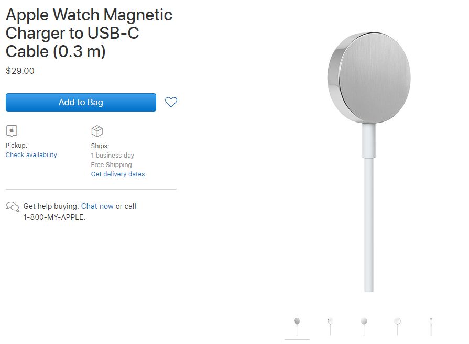The height and width of the screenshot is (344, 469).
Task: Click the 1 business day text
Action: [x=112, y=156]
